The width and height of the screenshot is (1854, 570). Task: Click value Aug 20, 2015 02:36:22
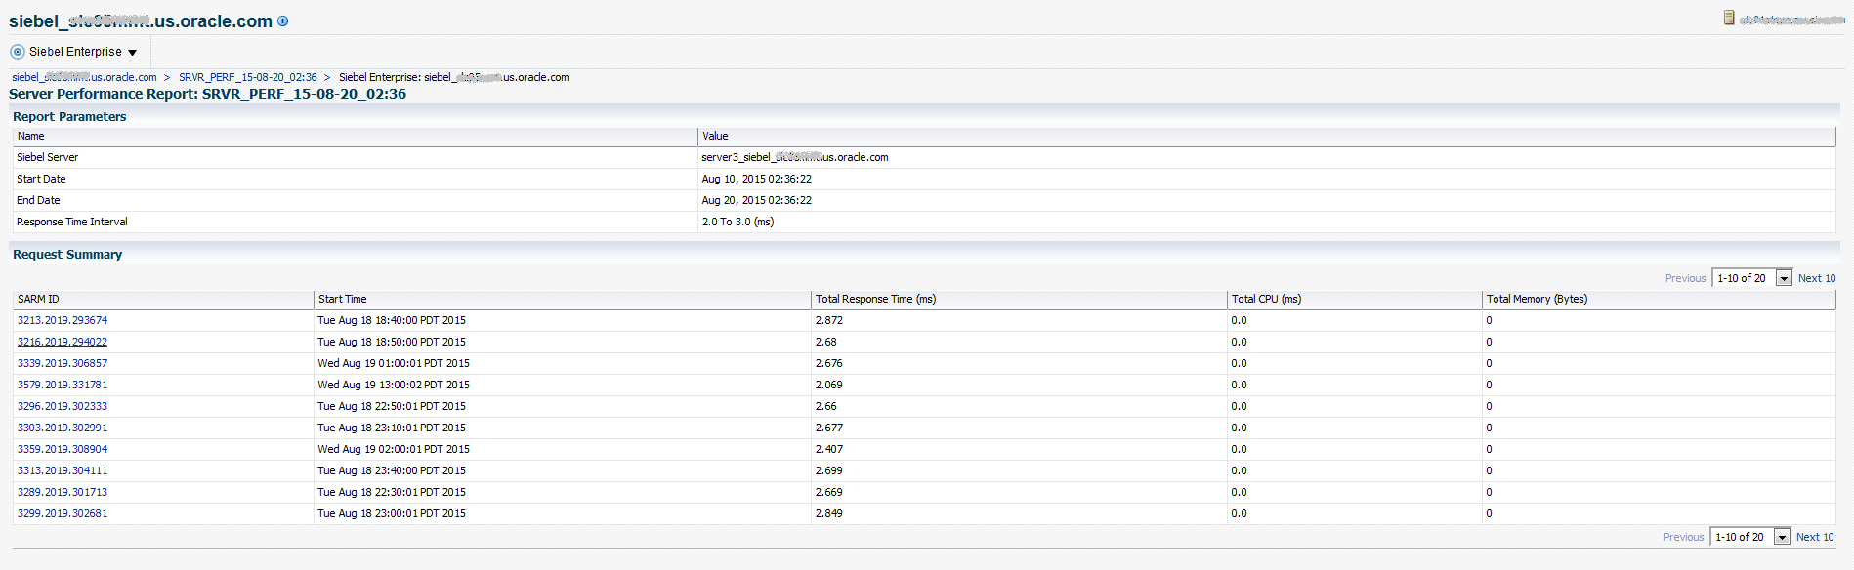click(x=756, y=200)
